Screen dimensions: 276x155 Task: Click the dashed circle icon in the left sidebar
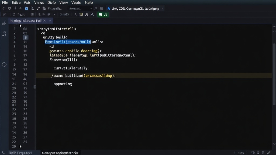pos(4,65)
